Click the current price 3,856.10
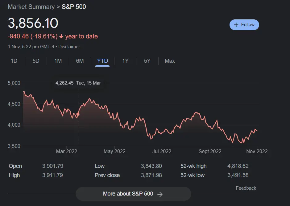Screen dimensions: 290x206 tap(33, 23)
